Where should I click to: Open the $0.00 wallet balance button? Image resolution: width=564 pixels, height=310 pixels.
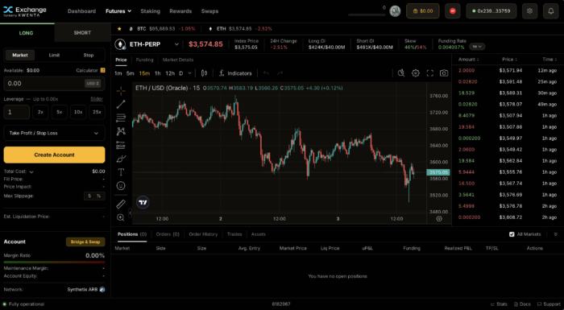pyautogui.click(x=423, y=11)
